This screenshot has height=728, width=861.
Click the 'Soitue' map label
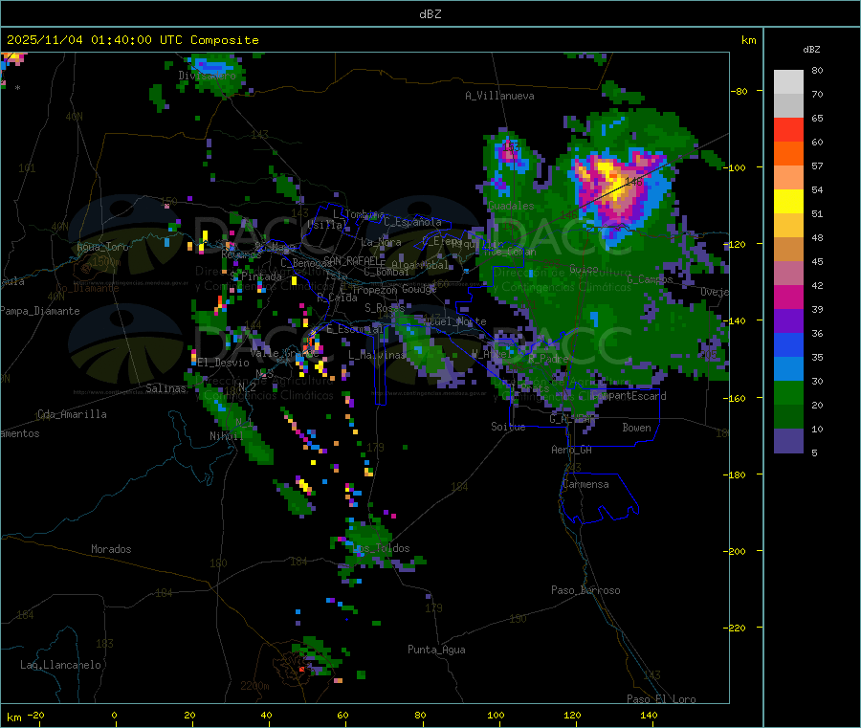[x=508, y=427]
